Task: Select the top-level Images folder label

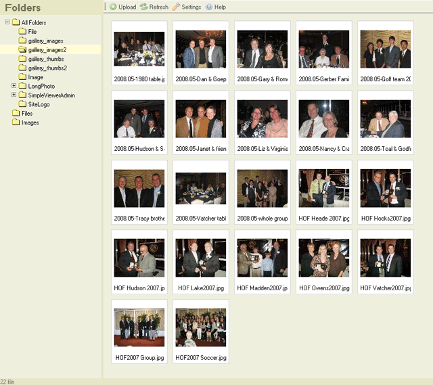Action: pyautogui.click(x=30, y=123)
